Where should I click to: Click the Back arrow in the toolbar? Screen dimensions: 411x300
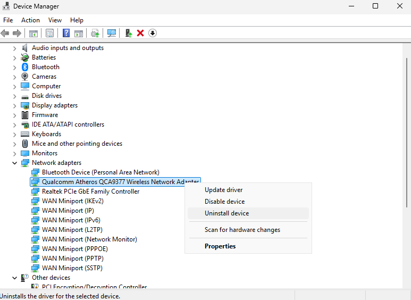[5, 33]
